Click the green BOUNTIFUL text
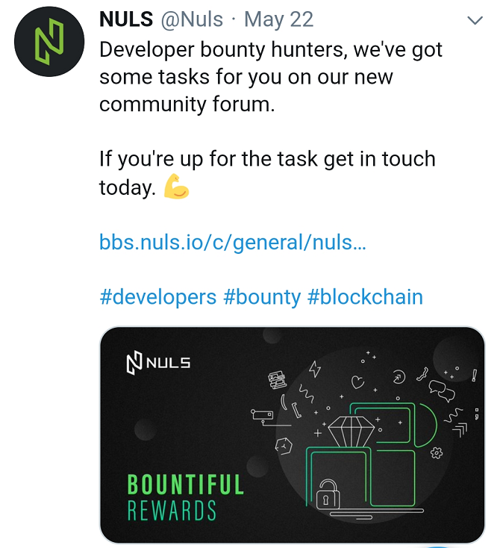Screen dimensions: 500x548 click(186, 485)
